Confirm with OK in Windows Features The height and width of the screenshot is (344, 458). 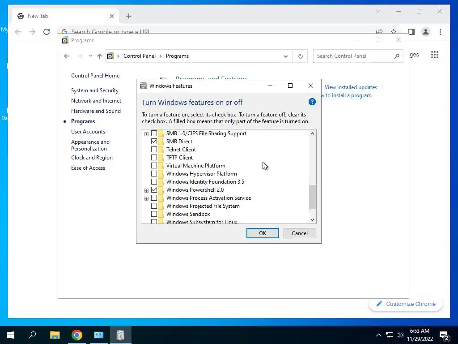point(263,233)
